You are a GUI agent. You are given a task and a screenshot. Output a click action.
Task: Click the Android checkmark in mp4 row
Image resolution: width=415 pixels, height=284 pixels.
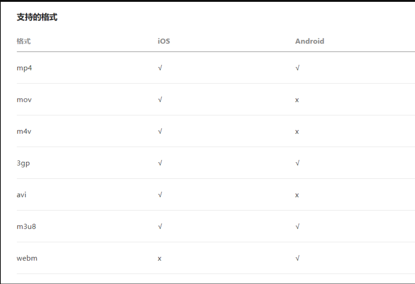click(x=297, y=68)
